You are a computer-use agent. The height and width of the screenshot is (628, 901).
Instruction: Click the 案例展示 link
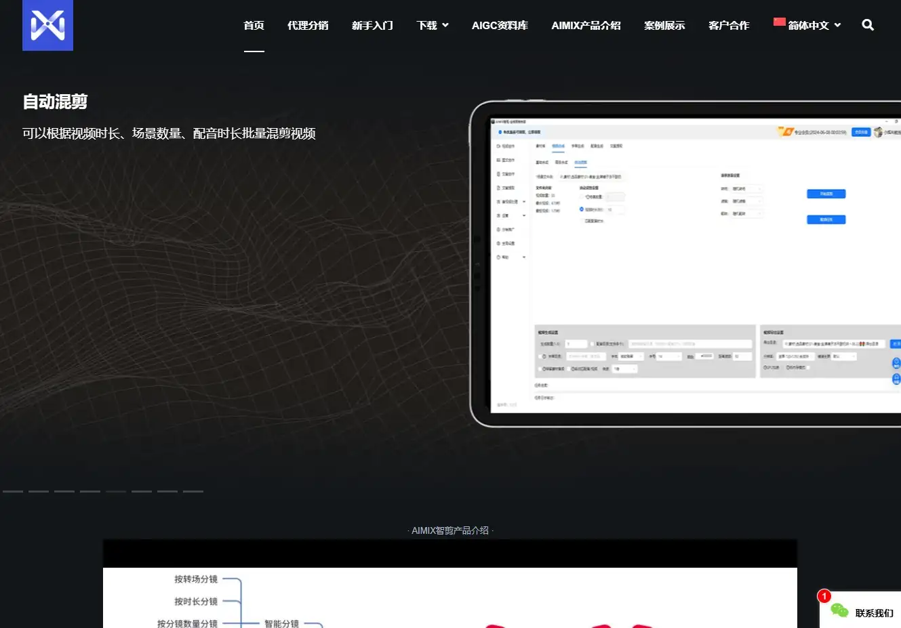(664, 26)
